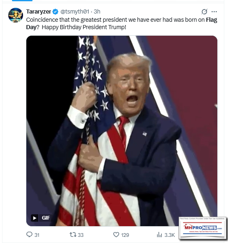This screenshot has height=243, width=228.
Task: Open the Tararyzer profile avatar
Action: (x=16, y=15)
